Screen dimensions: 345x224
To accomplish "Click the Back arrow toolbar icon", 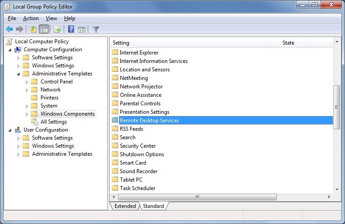I will pyautogui.click(x=9, y=29).
